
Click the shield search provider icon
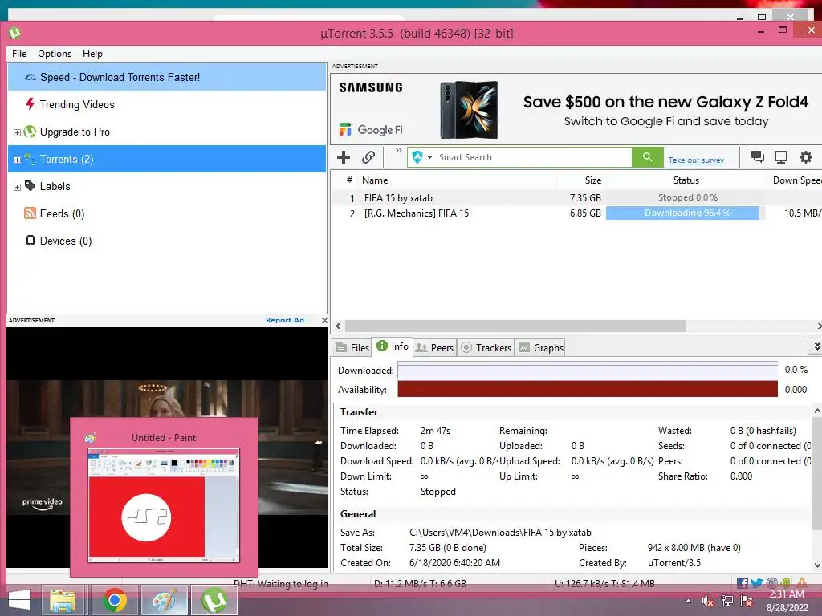tap(417, 157)
